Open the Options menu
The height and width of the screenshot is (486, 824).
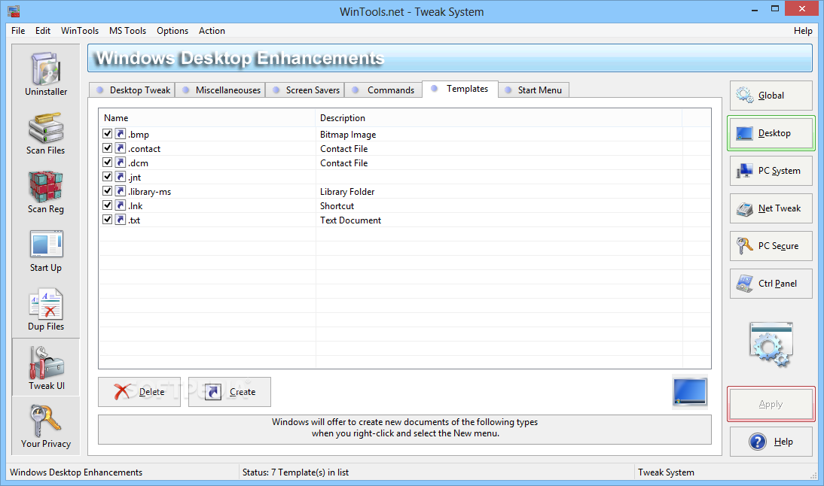(x=172, y=30)
